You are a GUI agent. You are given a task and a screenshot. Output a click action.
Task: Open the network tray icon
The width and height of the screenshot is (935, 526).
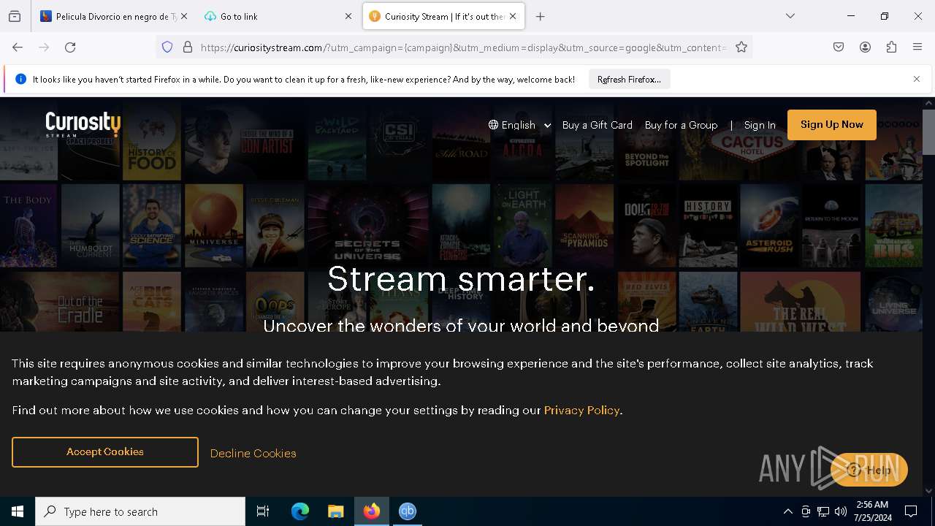(x=823, y=511)
